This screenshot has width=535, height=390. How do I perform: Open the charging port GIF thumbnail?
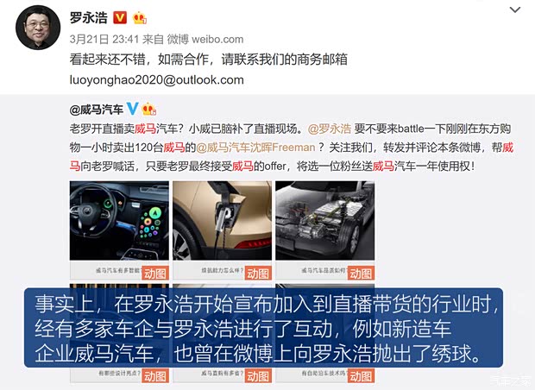[222, 220]
